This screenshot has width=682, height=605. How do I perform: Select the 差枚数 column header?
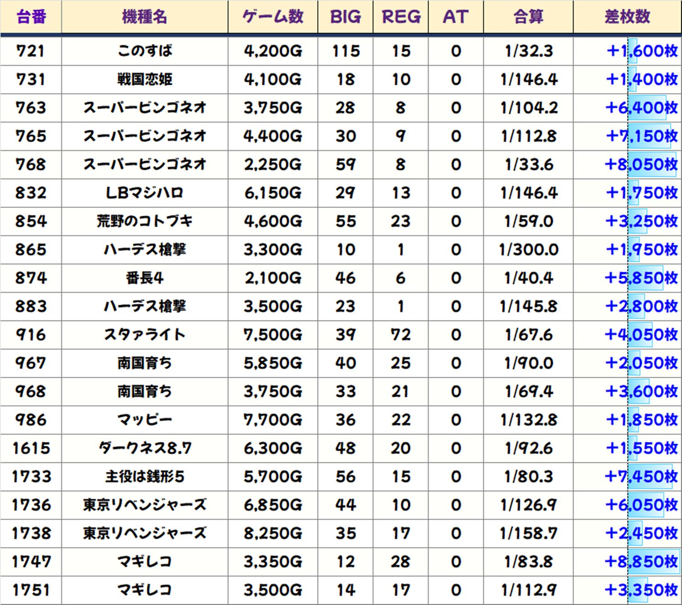[627, 17]
